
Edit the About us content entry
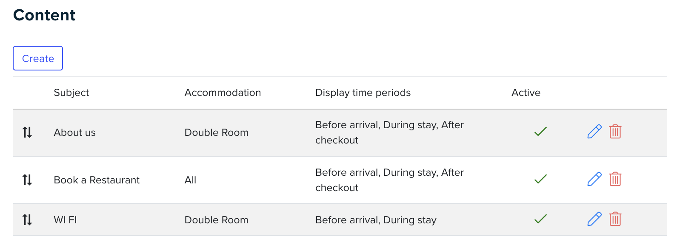tap(594, 132)
